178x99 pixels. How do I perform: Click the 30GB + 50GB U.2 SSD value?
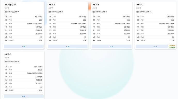(122, 23)
